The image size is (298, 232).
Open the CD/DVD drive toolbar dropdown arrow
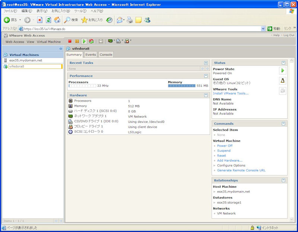123,41
